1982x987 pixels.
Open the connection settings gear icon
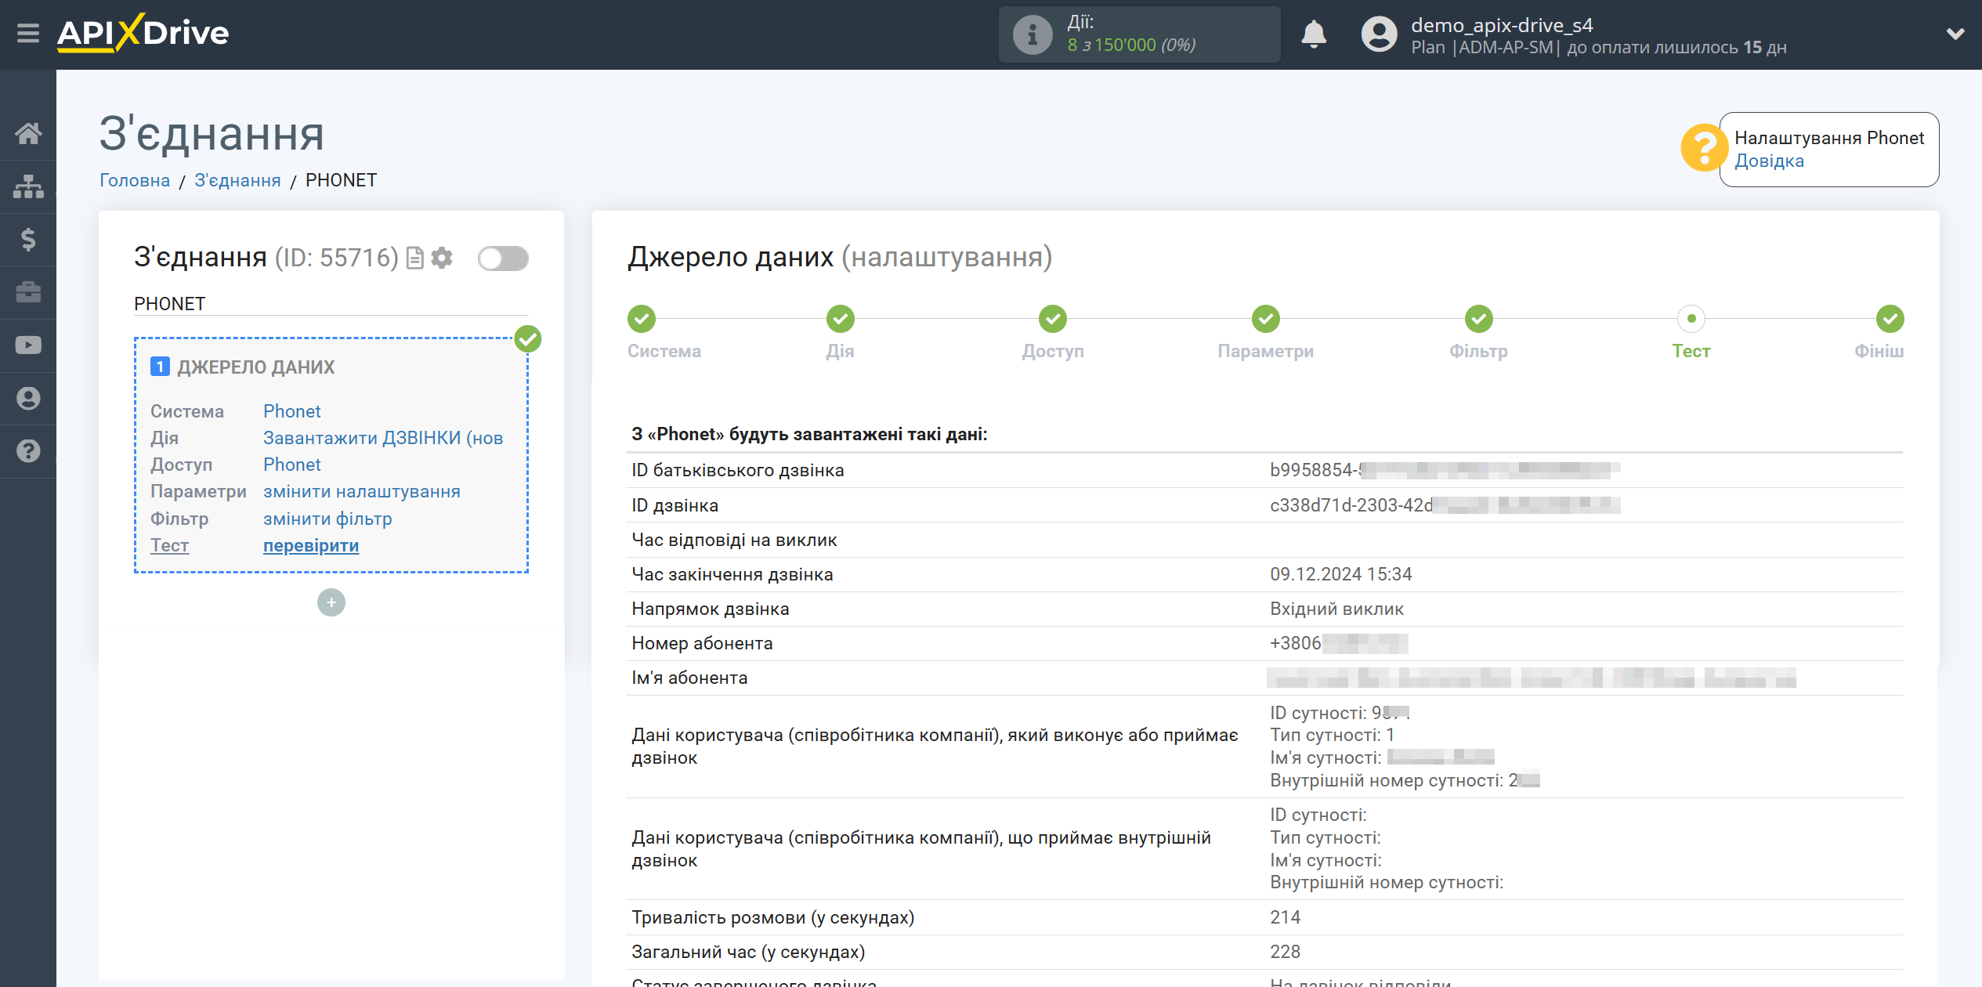[x=442, y=258]
